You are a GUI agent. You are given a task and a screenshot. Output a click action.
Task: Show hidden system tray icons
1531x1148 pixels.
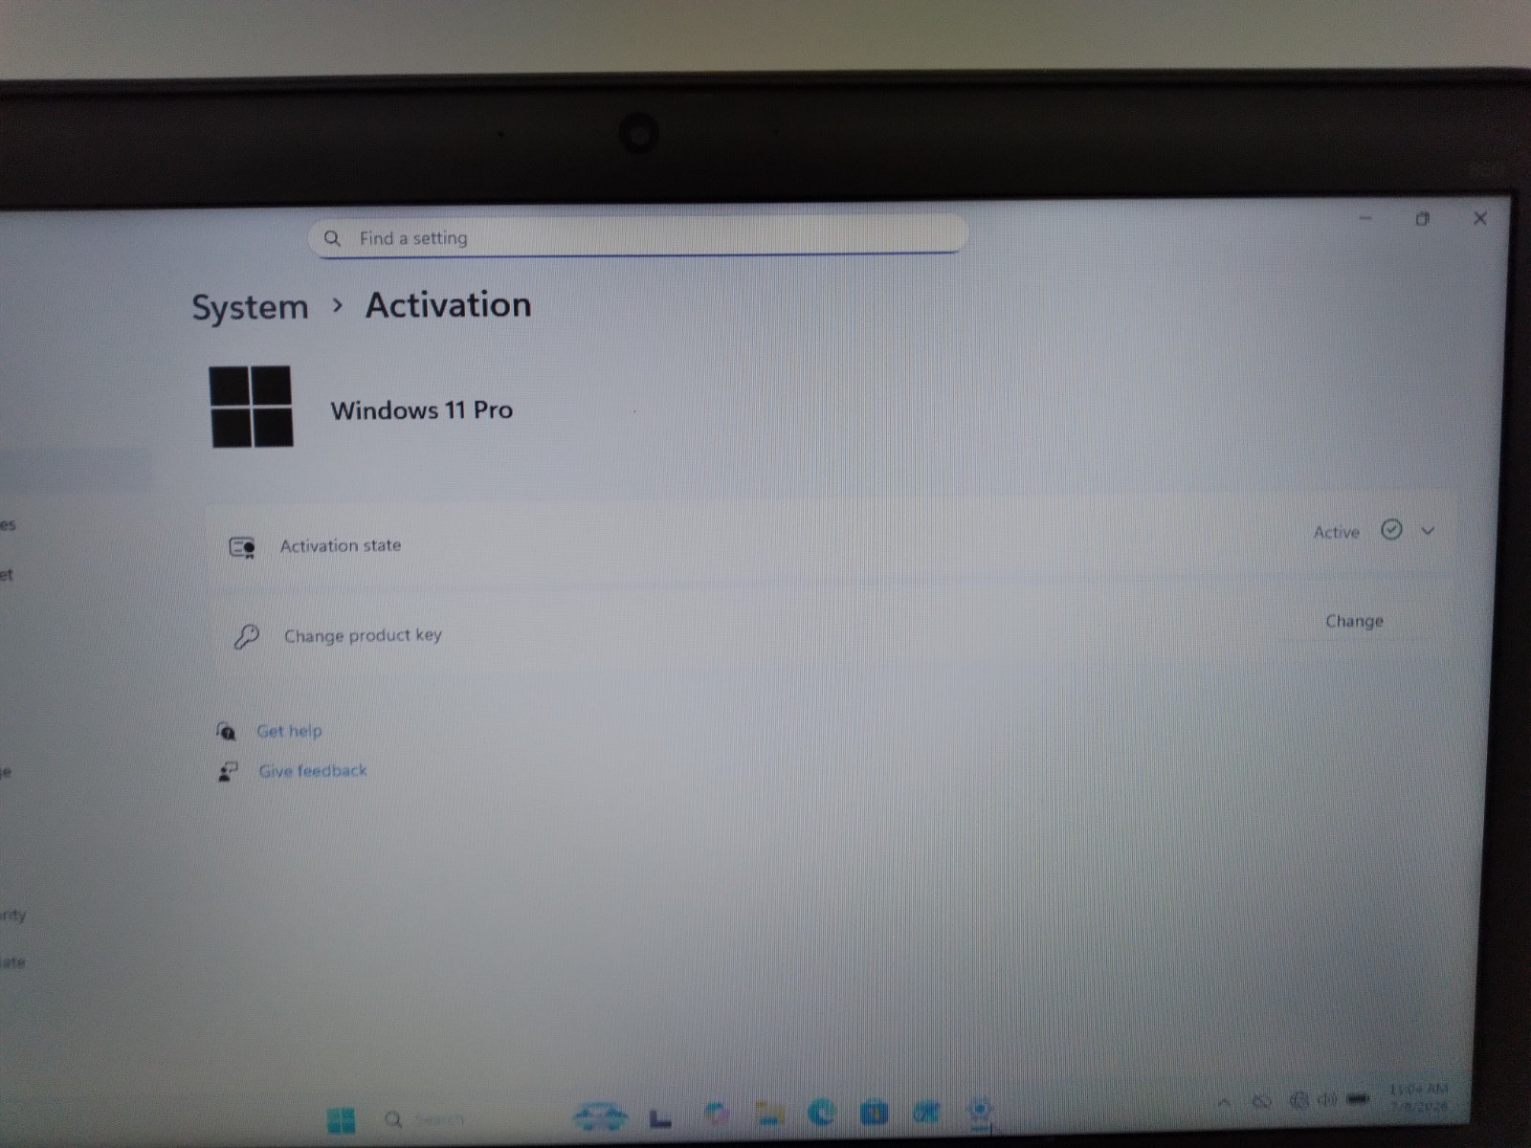pos(1224,1102)
